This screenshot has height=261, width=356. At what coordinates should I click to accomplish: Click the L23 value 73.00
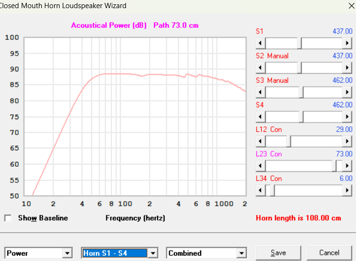pyautogui.click(x=344, y=154)
